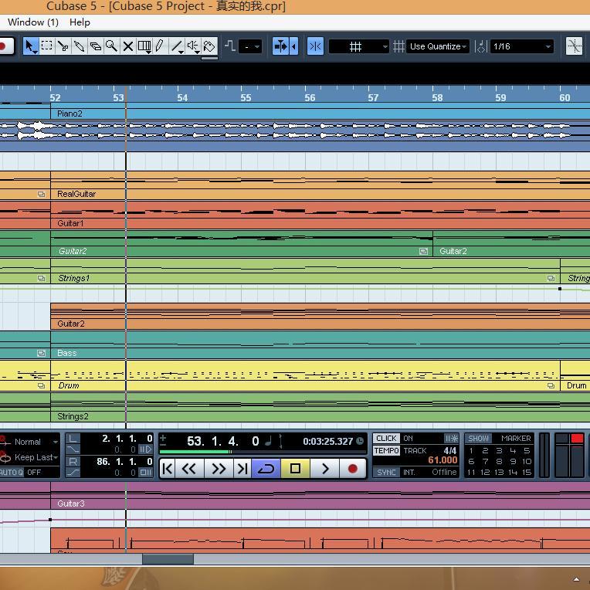Toggle the Snap on/off button
This screenshot has height=590, width=590.
click(315, 46)
